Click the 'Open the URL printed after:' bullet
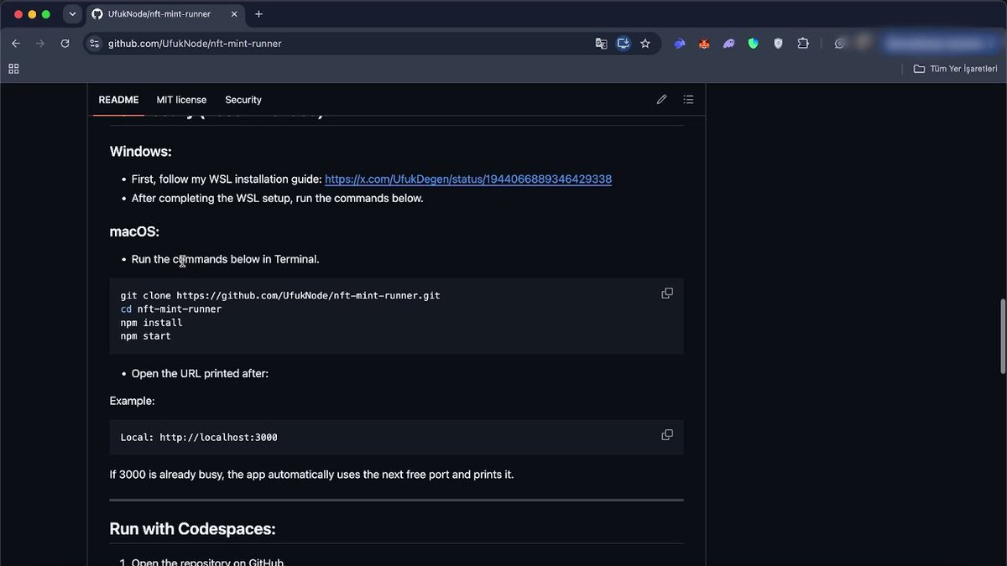This screenshot has width=1007, height=566. coord(200,373)
